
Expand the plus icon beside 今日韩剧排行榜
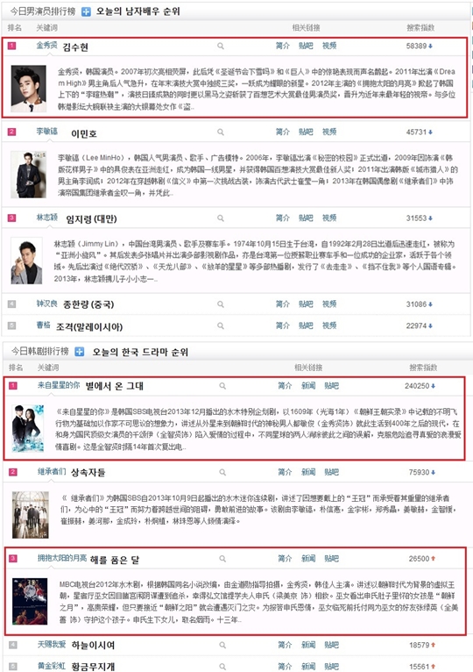click(x=79, y=352)
